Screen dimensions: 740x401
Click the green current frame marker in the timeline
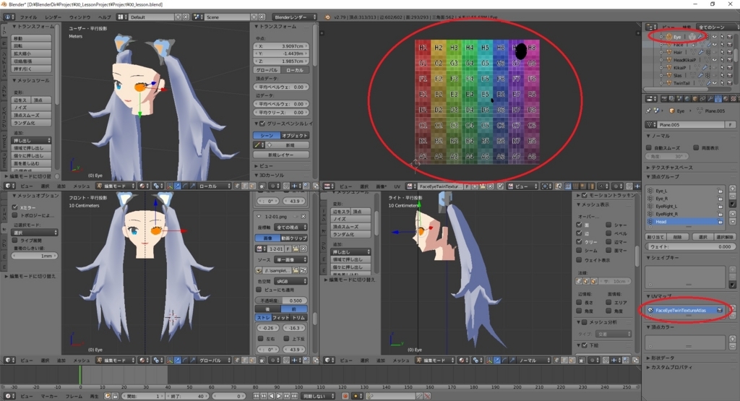pyautogui.click(x=79, y=375)
